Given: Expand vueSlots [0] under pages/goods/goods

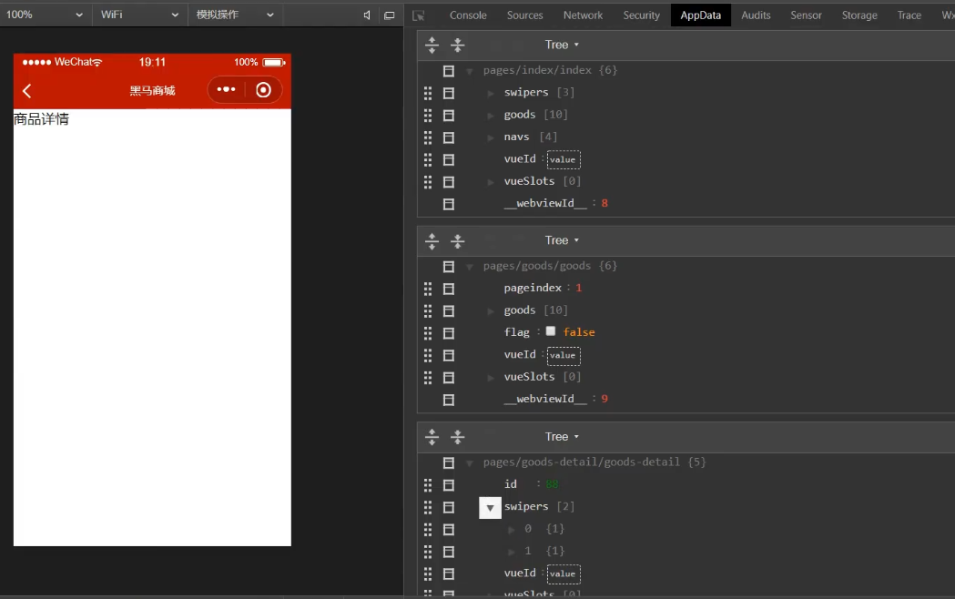Looking at the screenshot, I should (491, 378).
